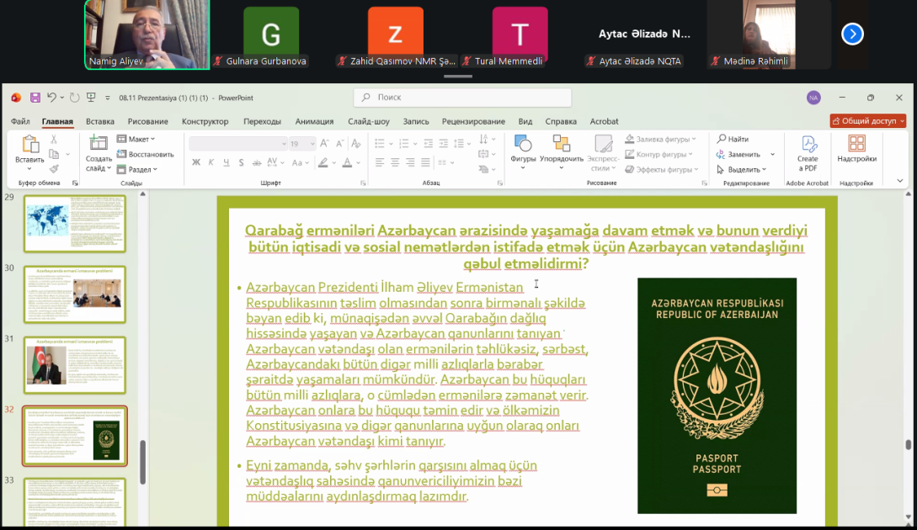Start slideshow from quick access toolbar

[x=91, y=98]
